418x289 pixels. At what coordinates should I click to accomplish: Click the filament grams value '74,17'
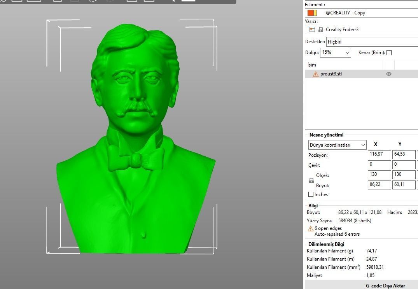click(371, 251)
